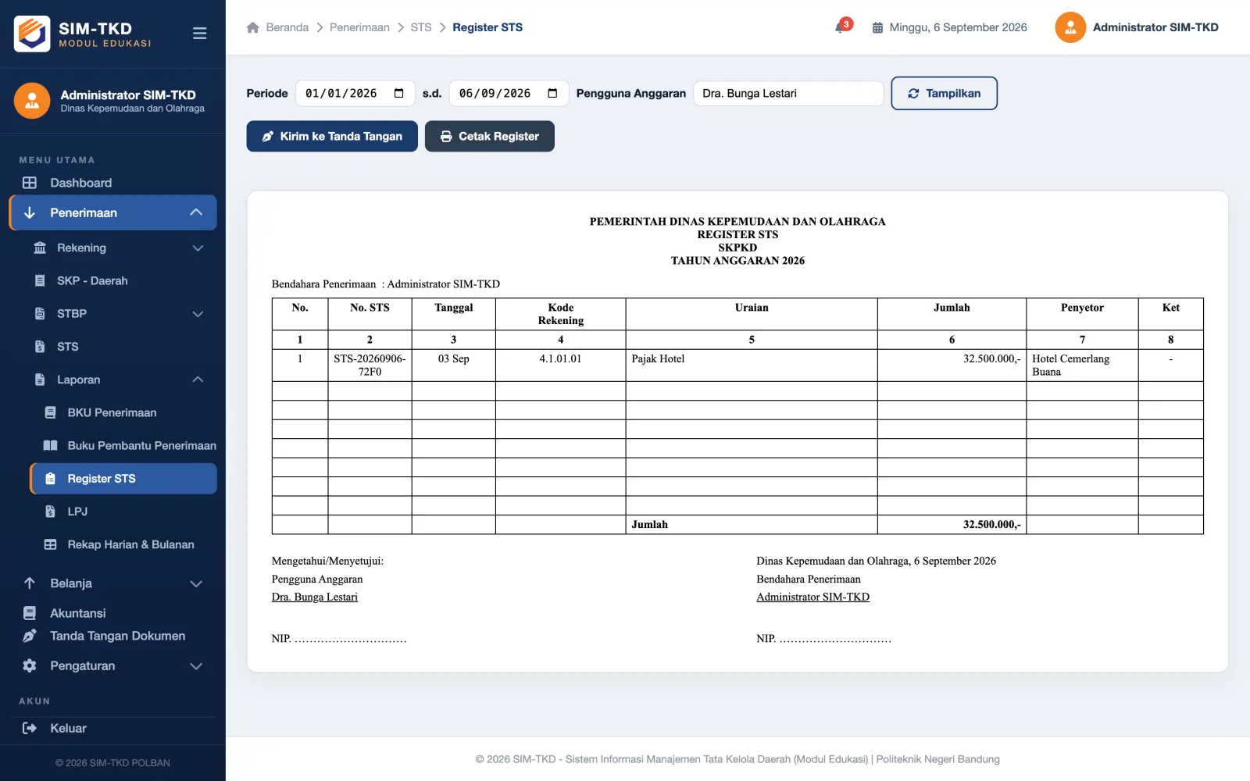Go to Beranda in the breadcrumb
This screenshot has width=1250, height=781.
point(287,27)
